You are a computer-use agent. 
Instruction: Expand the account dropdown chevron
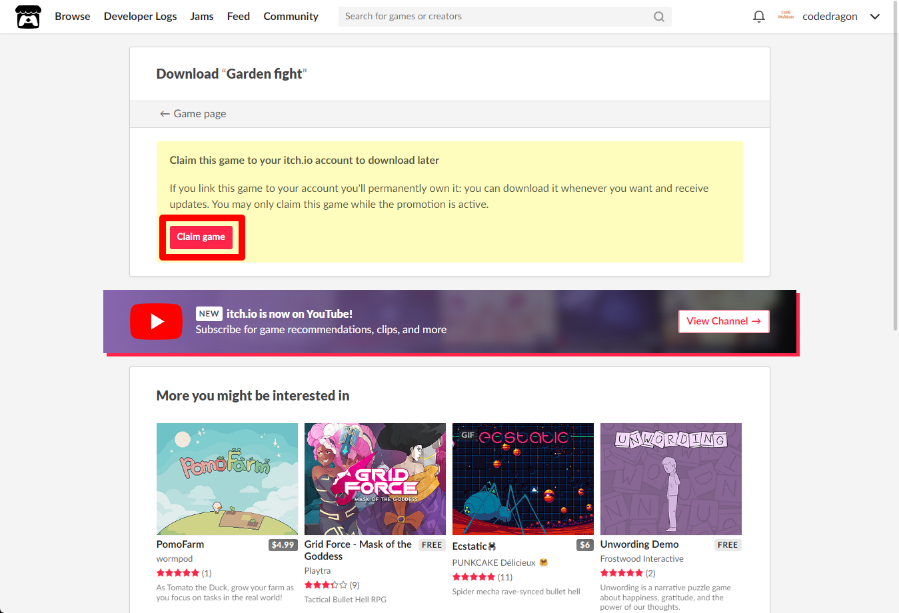pyautogui.click(x=875, y=17)
